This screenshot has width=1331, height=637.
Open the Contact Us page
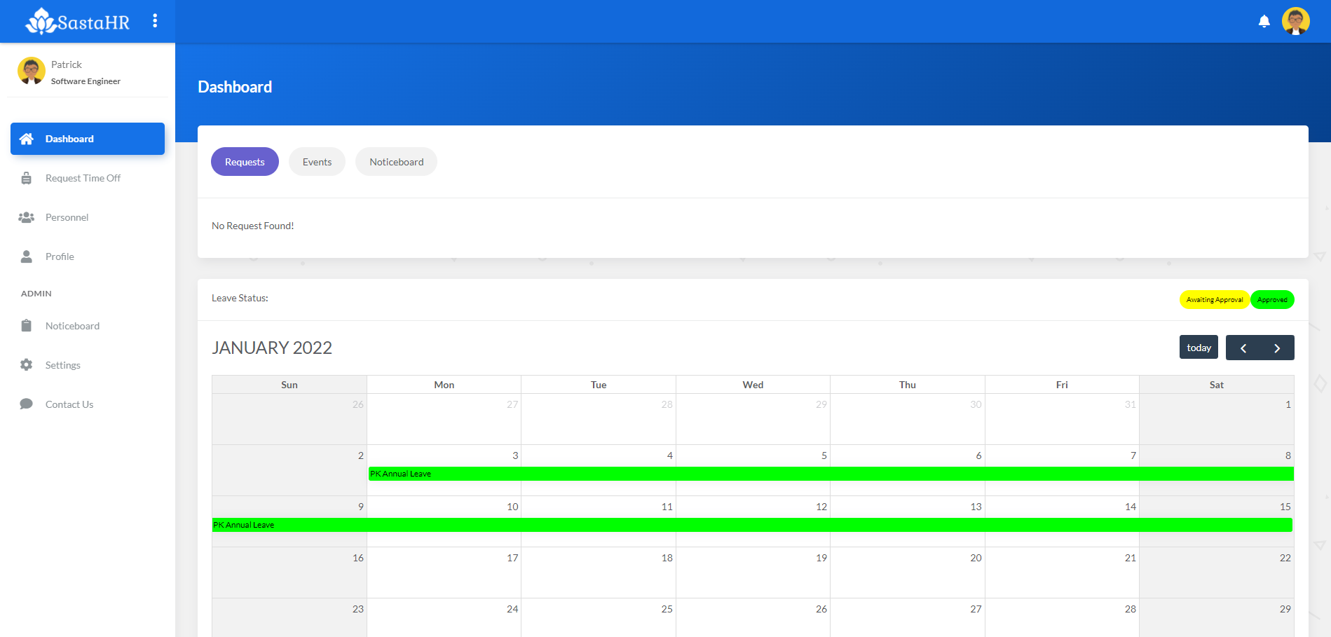coord(88,404)
